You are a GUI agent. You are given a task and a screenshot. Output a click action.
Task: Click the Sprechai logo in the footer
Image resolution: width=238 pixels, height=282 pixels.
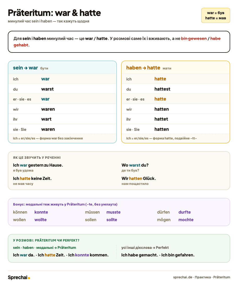[x=19, y=277]
